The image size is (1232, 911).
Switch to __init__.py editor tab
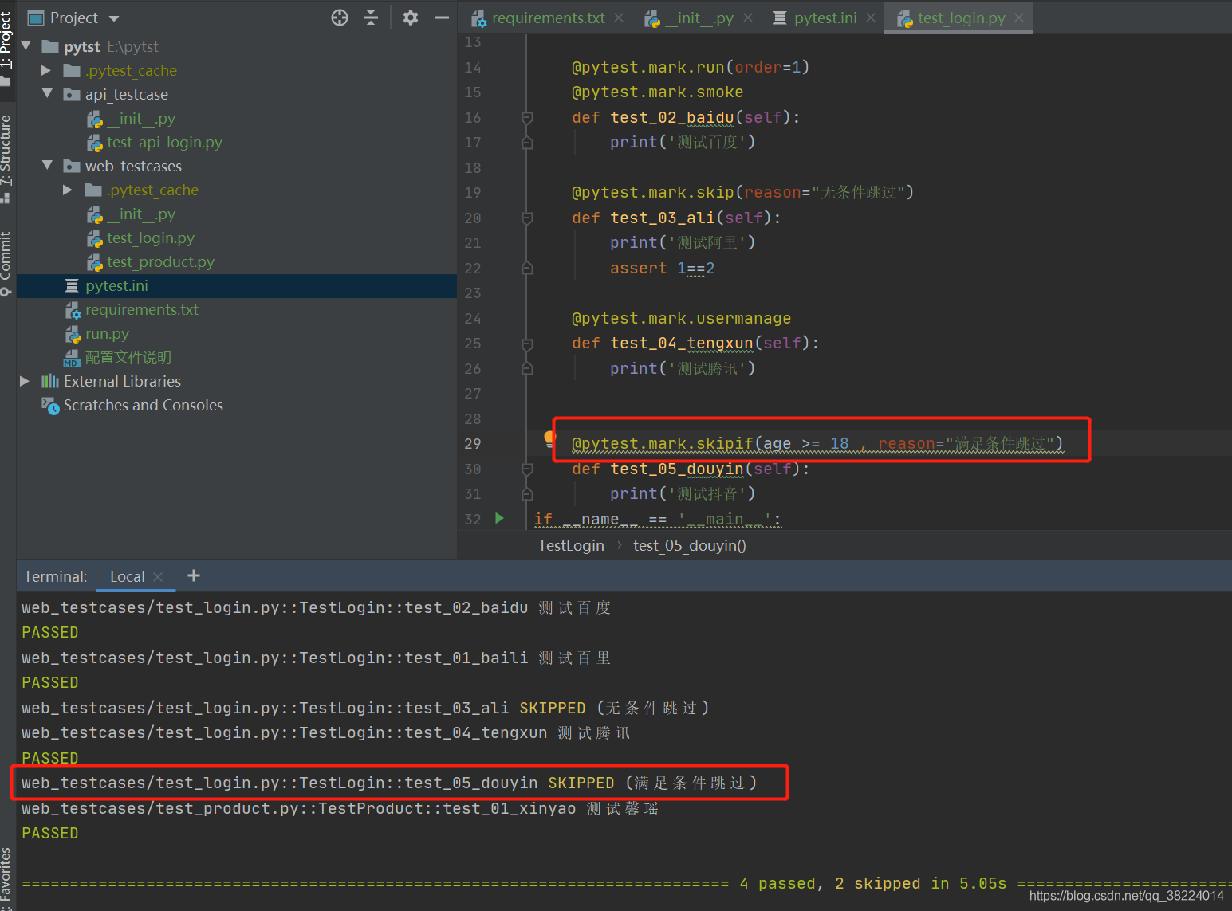(x=699, y=18)
